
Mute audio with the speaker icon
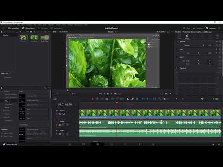202,99
